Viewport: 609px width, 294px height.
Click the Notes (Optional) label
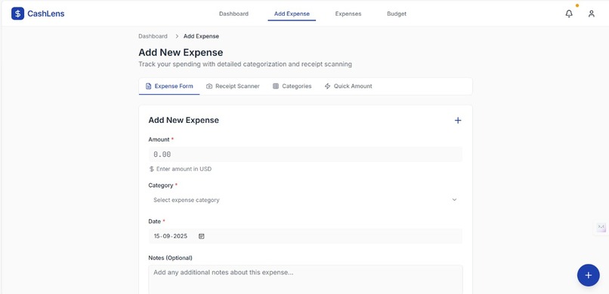(170, 258)
